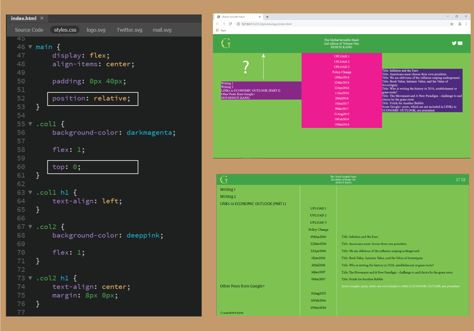Click 'LINKs to ECONOMIC OUTLOOK (PART I)' in mockup

pyautogui.click(x=253, y=204)
